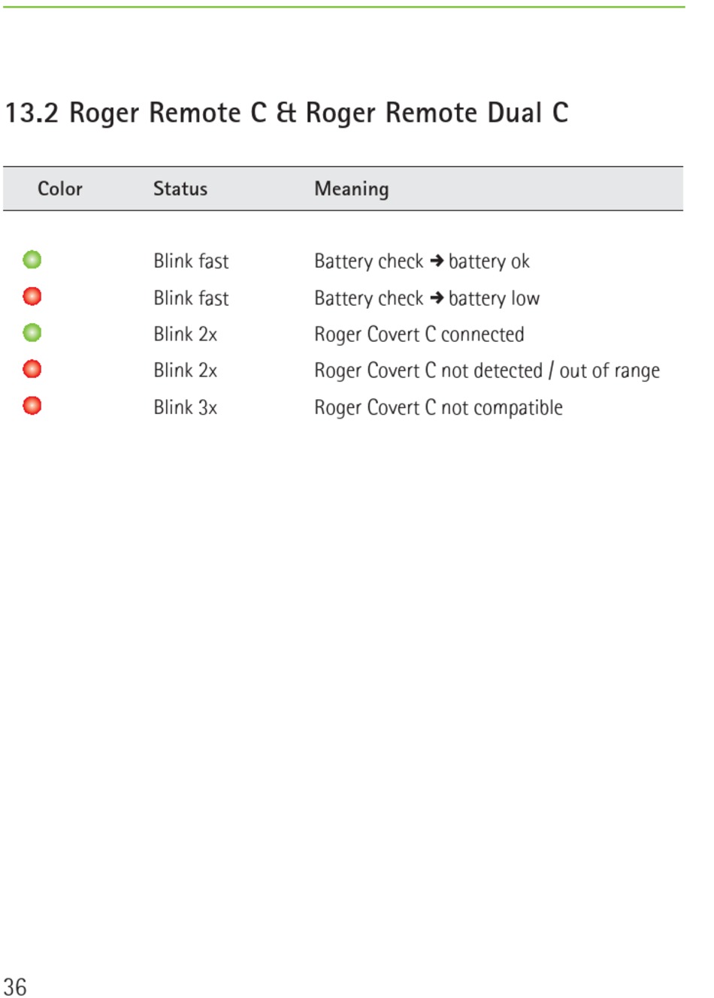Click the arrow in battery low row
This screenshot has height=998, width=714.
point(437,298)
